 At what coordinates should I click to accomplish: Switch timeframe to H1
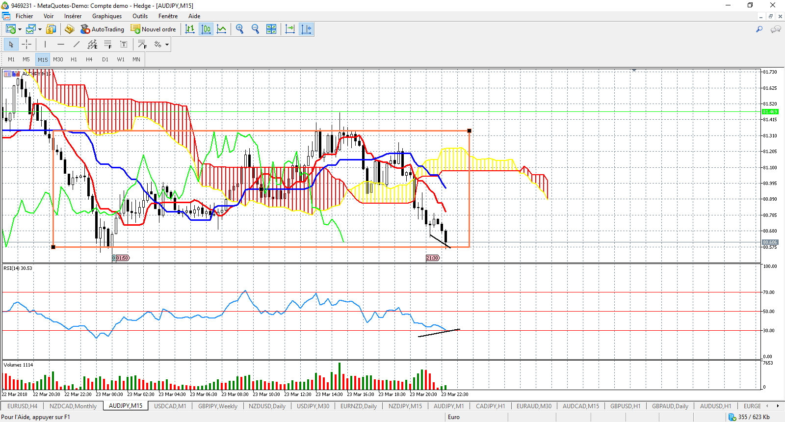point(74,59)
